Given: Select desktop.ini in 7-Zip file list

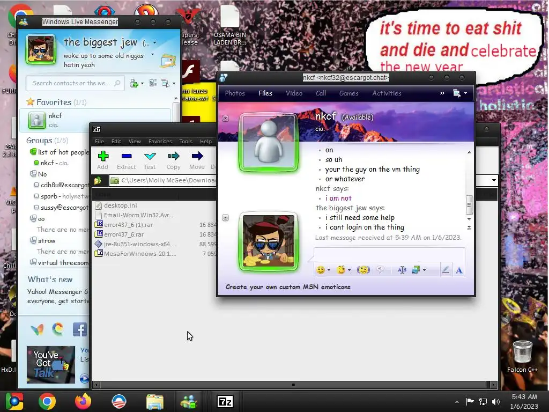Looking at the screenshot, I should pyautogui.click(x=121, y=205).
